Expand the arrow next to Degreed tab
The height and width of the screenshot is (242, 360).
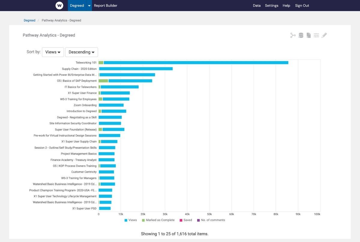89,5
